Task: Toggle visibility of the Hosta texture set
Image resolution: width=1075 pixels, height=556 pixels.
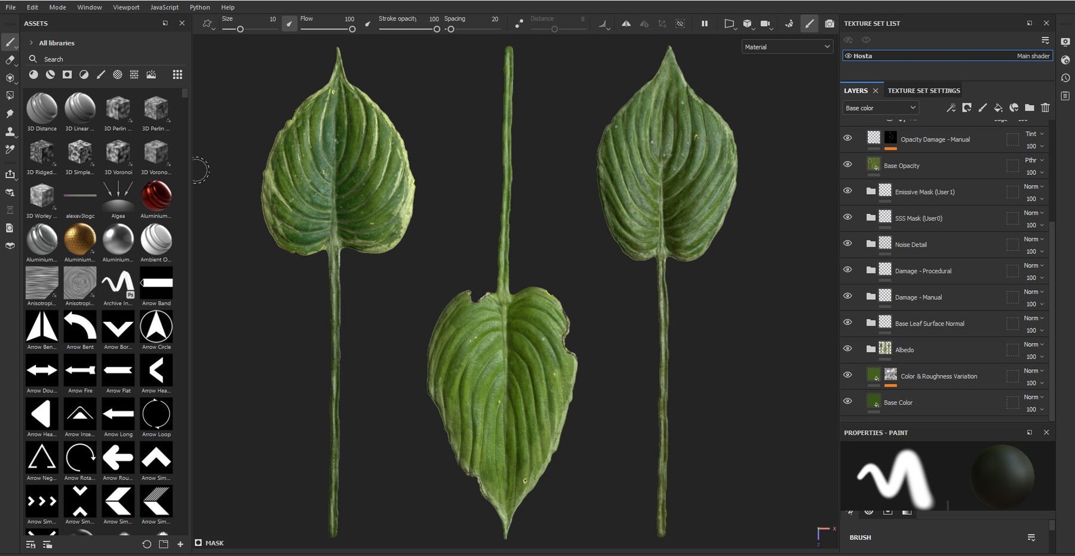Action: 848,56
